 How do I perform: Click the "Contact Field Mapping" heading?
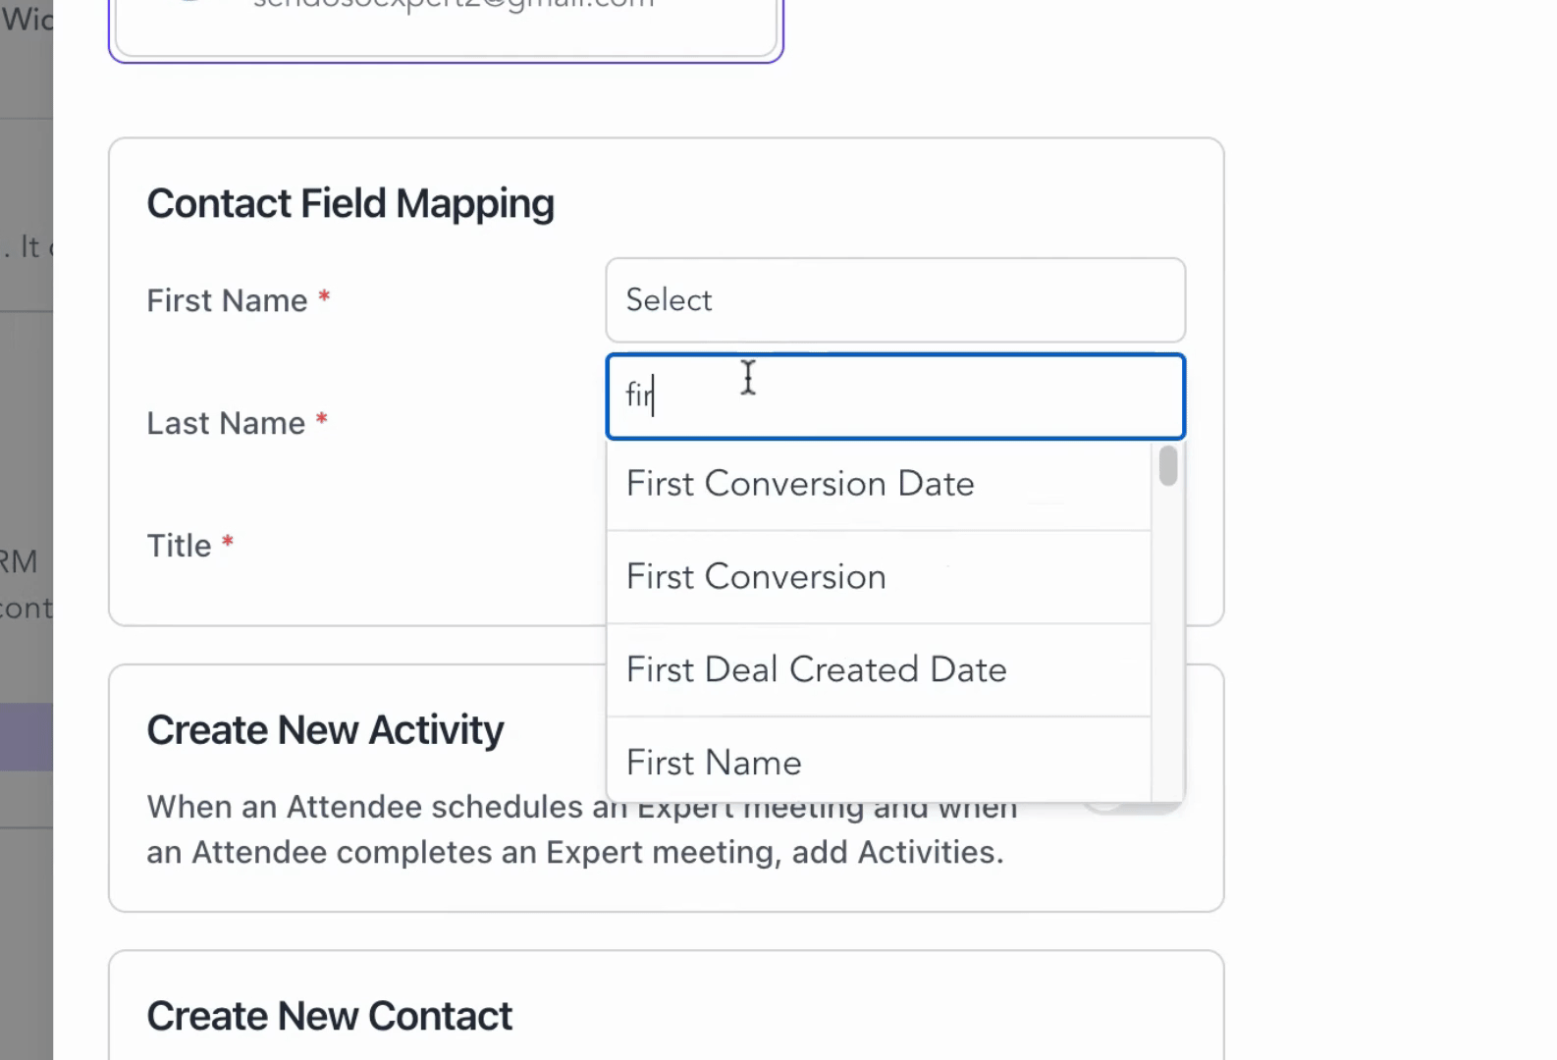(x=350, y=204)
